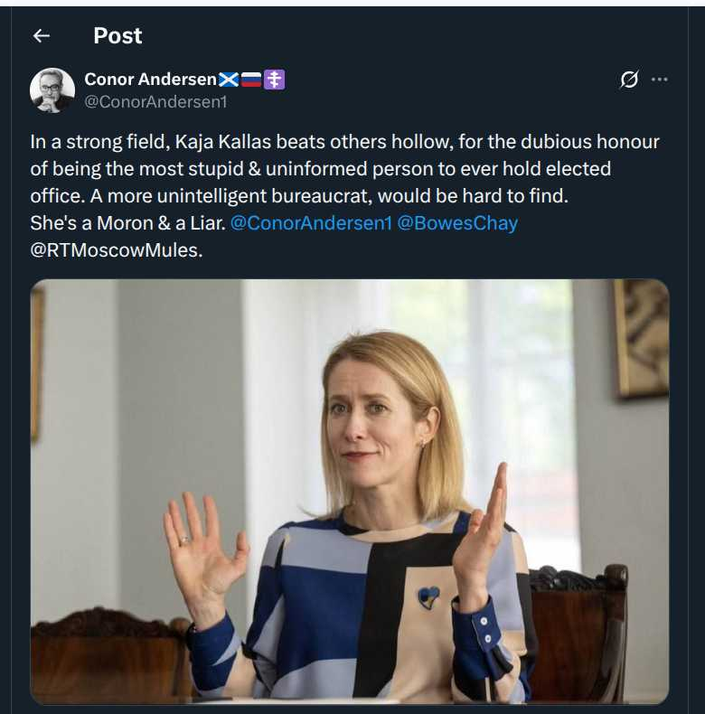Open the three-dot more options menu
Viewport: 705px width, 714px height.
660,80
